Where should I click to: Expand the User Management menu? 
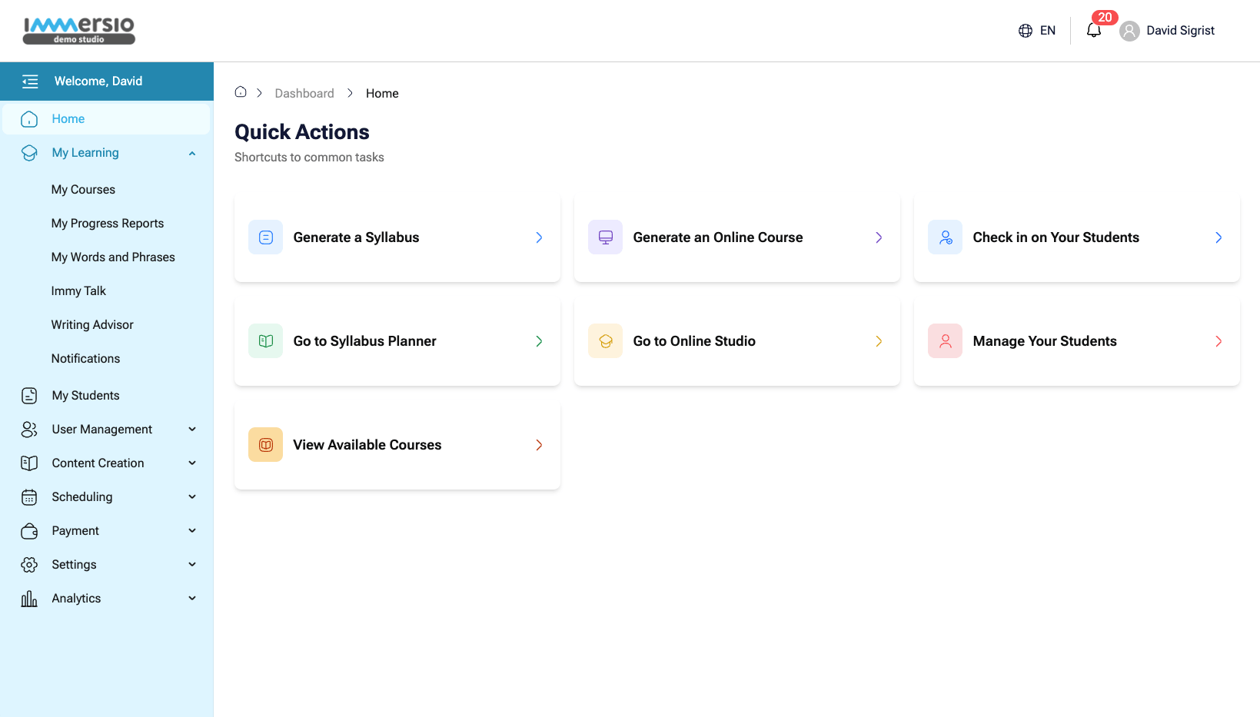click(192, 430)
